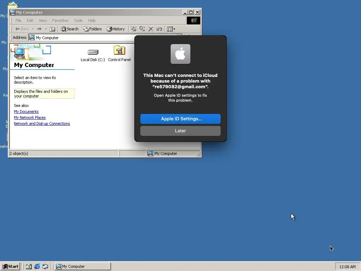Click the Back arrow in My Computer toolbar
This screenshot has width=361, height=271.
(22, 29)
